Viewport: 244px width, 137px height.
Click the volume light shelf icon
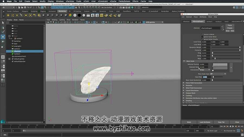[30, 15]
